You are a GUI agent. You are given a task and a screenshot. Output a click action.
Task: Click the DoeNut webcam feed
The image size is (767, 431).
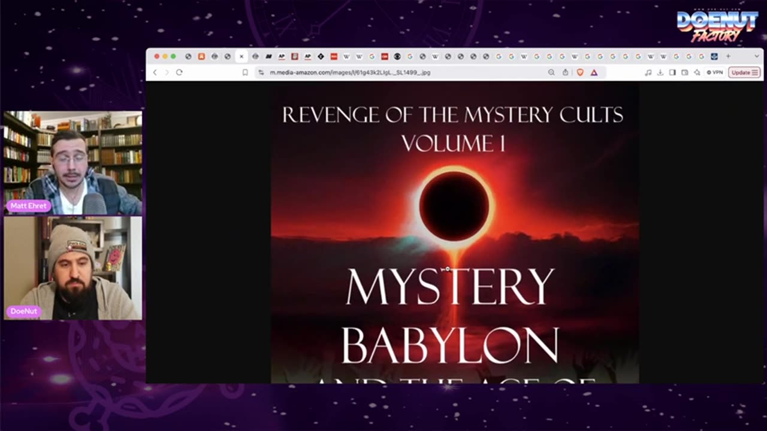pyautogui.click(x=73, y=268)
